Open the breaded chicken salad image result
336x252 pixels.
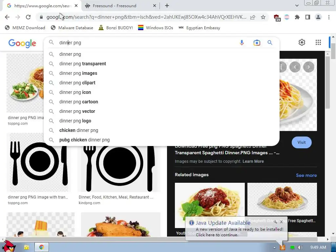121,224
